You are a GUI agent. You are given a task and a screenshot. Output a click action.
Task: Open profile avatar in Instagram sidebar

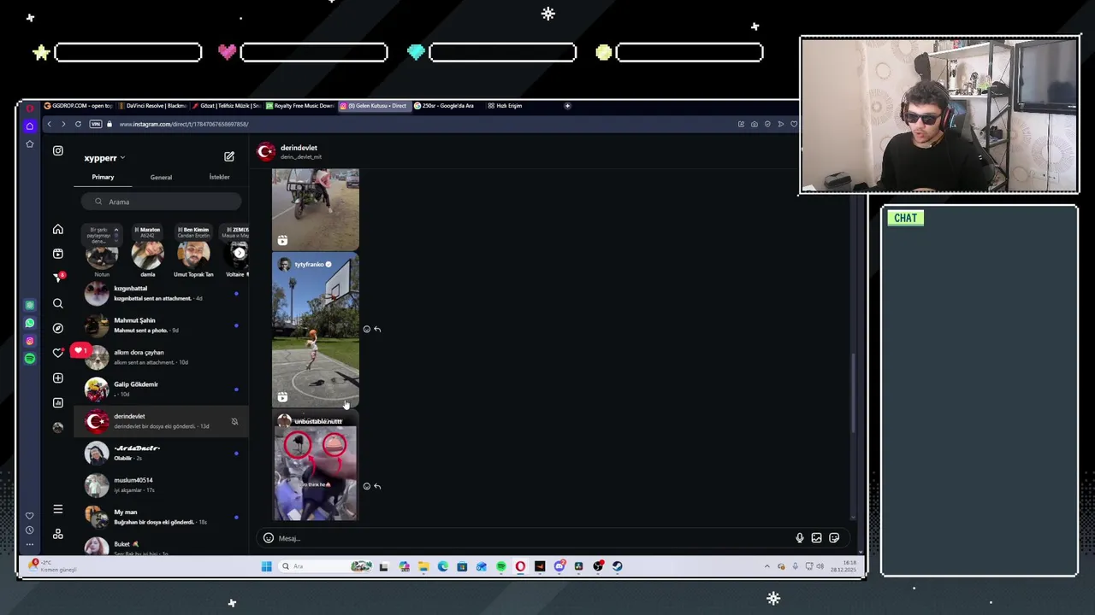coord(58,427)
